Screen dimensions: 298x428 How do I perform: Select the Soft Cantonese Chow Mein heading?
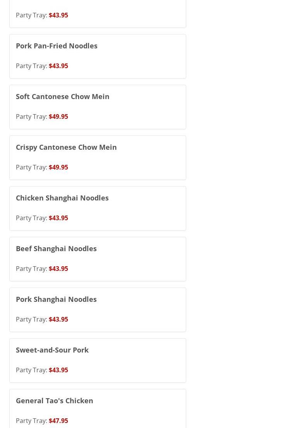tap(62, 96)
